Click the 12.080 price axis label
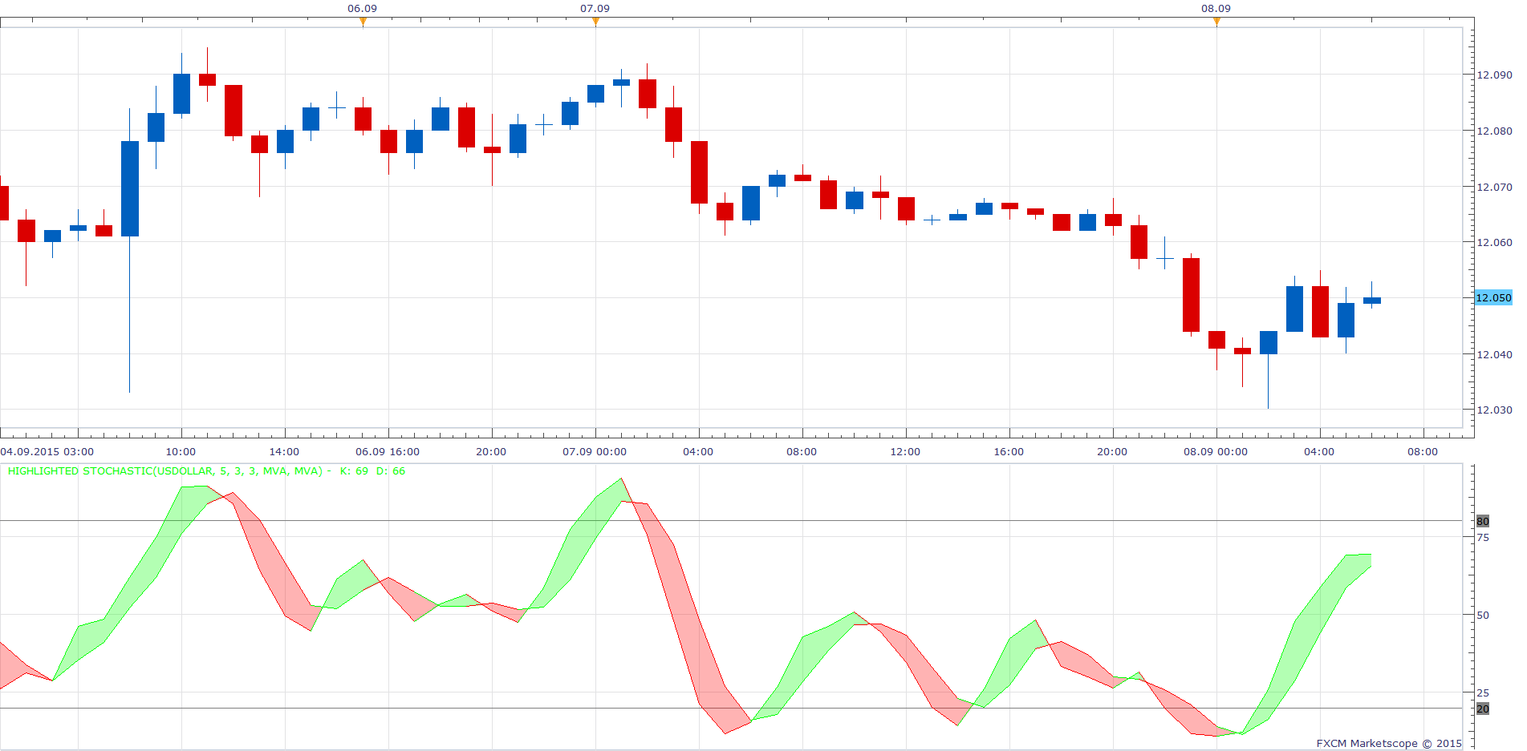 1494,131
